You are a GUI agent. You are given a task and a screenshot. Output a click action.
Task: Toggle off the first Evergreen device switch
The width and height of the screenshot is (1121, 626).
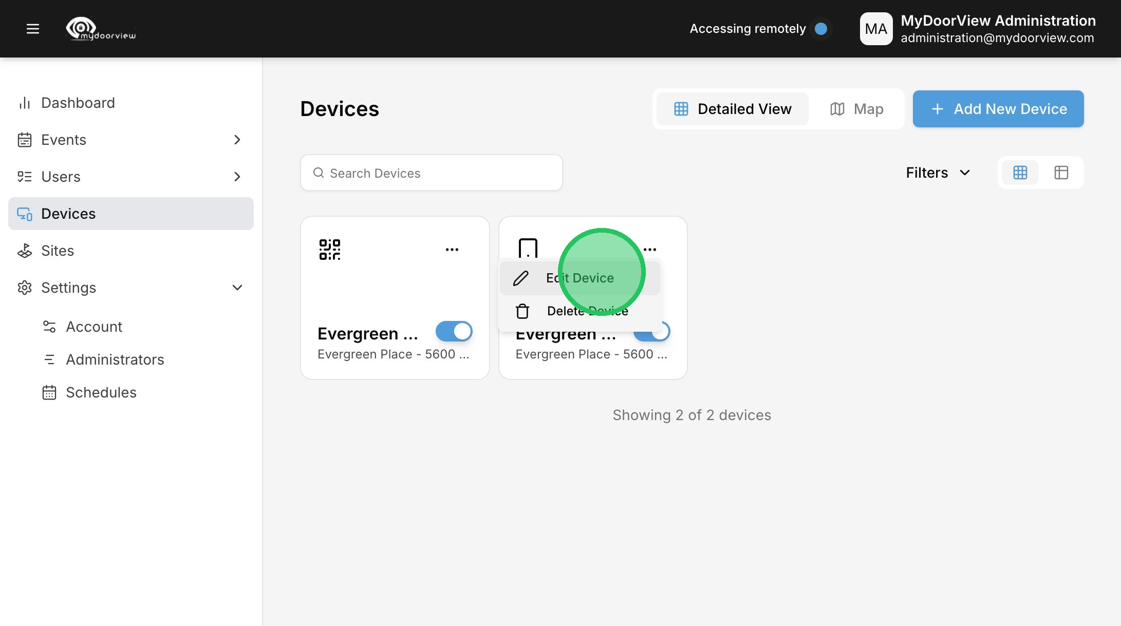[x=454, y=331]
